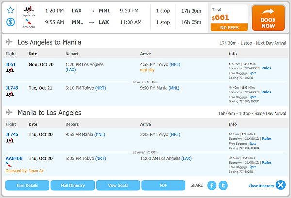Click 'Layover: 1h 15m' text
Viewport: 291px width, 198px height.
click(x=145, y=82)
